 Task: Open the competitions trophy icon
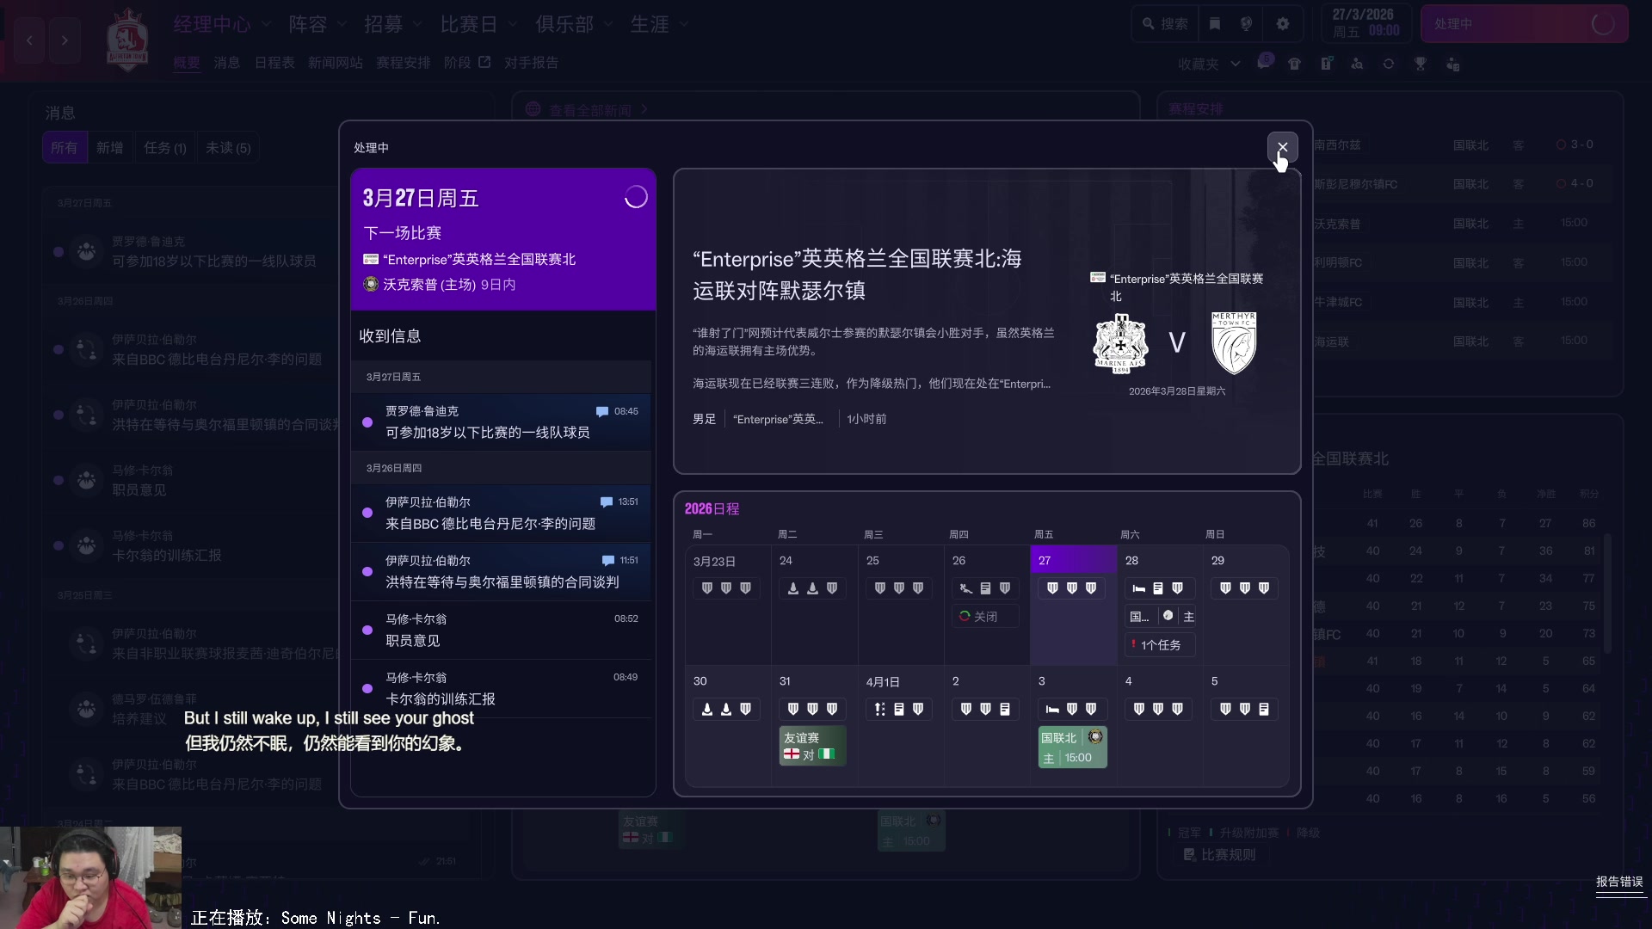1421,64
